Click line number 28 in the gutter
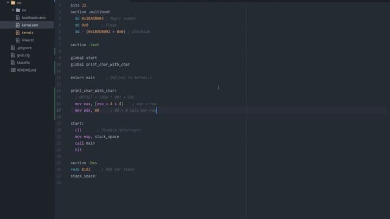This screenshot has height=219, width=390. (x=58, y=182)
